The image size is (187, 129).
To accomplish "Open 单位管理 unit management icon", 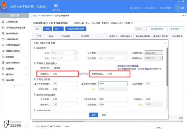I will (x=161, y=8).
